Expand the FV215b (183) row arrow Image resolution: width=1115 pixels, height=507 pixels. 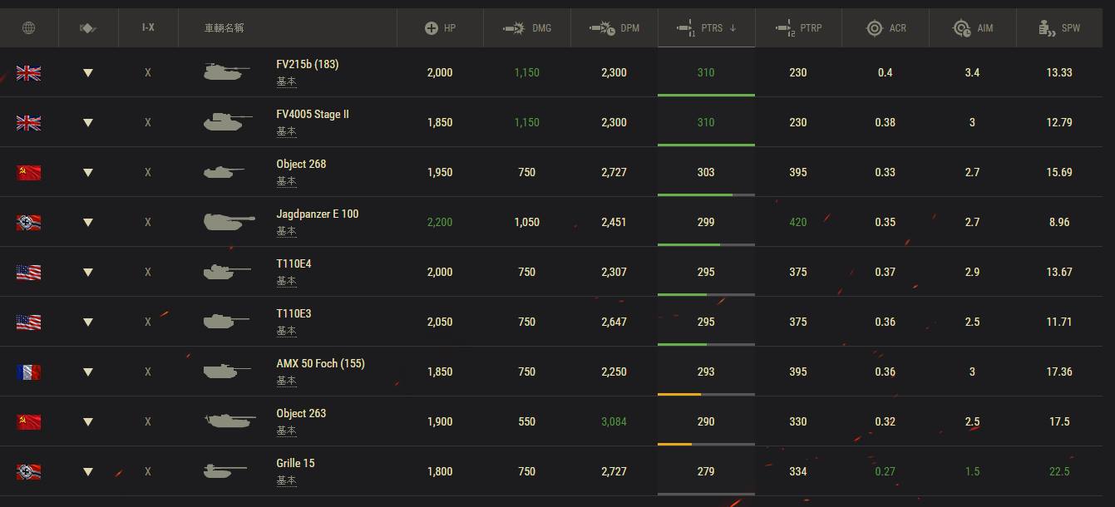[x=88, y=73]
